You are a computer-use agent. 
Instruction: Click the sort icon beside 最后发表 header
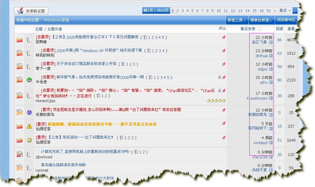click(259, 29)
